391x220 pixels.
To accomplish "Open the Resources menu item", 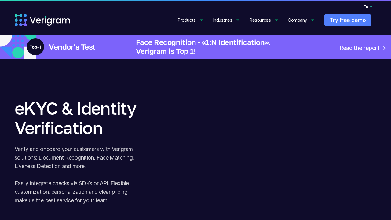I will point(260,20).
